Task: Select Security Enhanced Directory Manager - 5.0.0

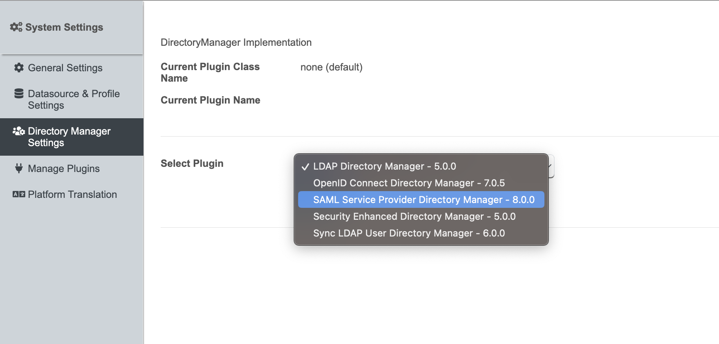Action: click(x=414, y=217)
